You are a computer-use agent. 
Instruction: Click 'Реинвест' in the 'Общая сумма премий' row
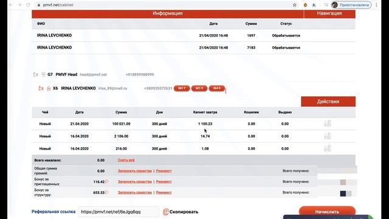164,171
